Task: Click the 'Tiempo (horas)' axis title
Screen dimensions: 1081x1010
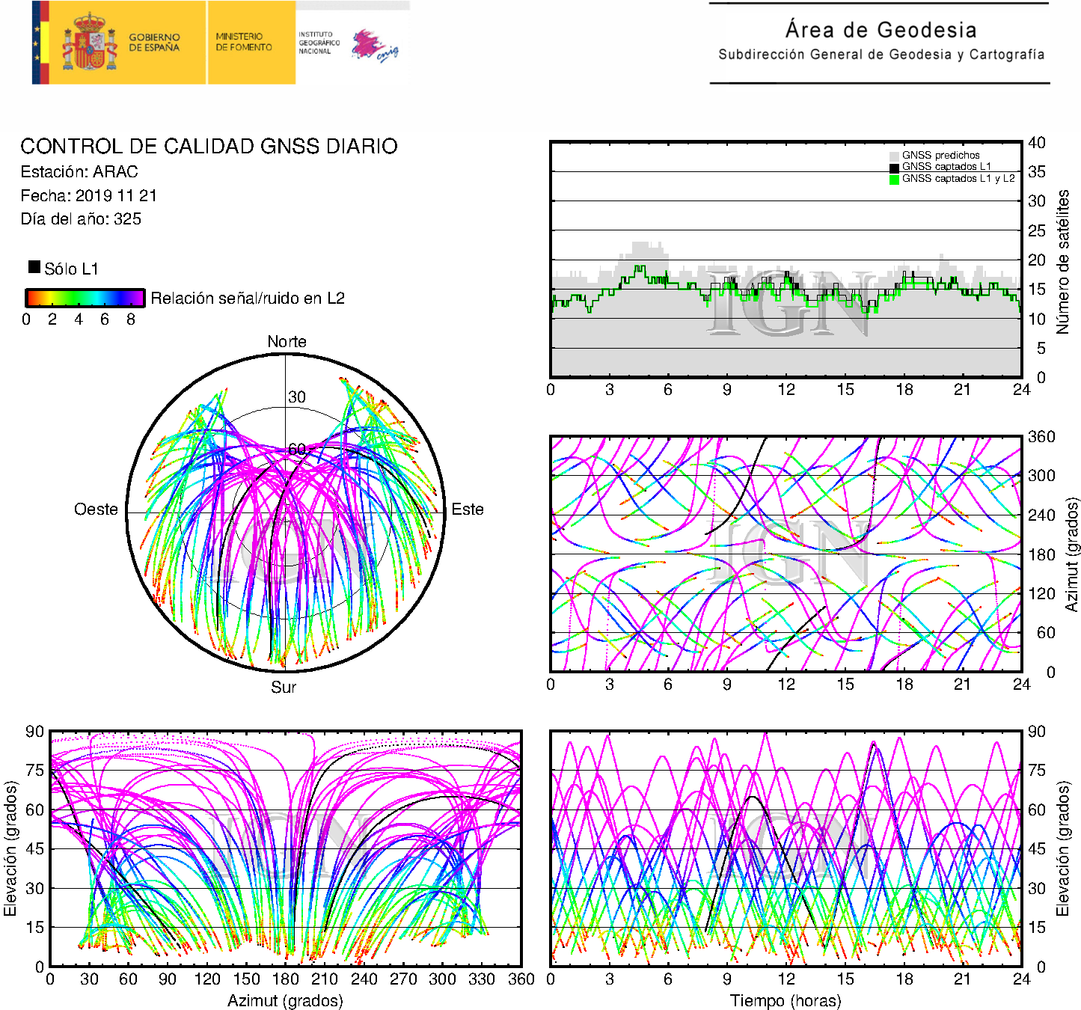Action: (785, 1000)
